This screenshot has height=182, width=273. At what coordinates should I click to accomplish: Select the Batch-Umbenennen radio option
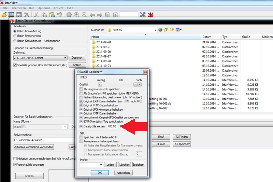pyautogui.click(x=15, y=36)
